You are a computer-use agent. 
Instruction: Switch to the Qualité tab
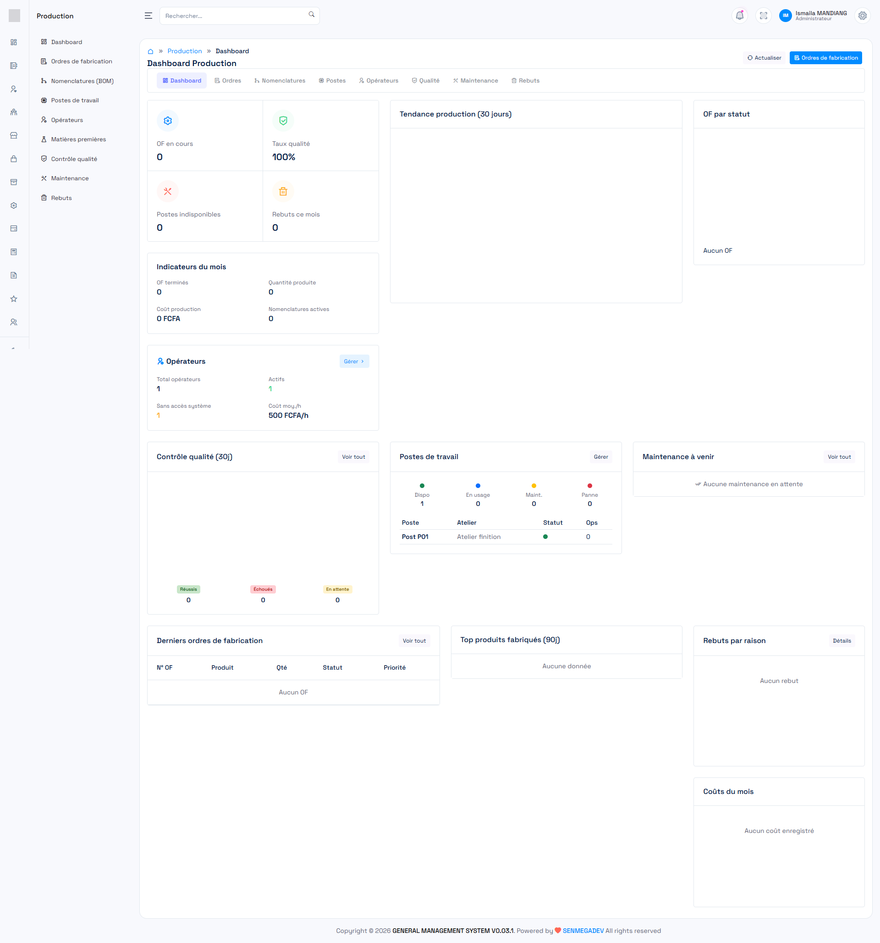[425, 81]
